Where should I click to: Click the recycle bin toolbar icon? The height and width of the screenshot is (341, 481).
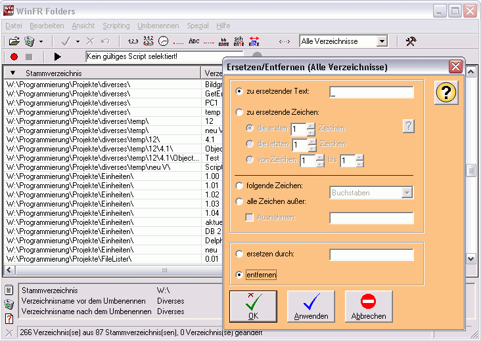(x=30, y=41)
